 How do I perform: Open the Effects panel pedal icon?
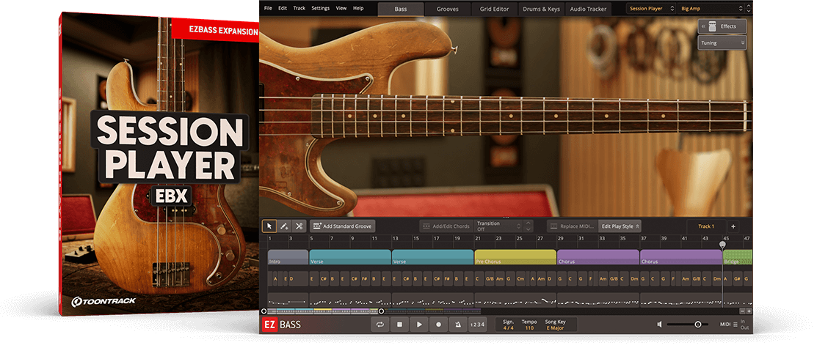pyautogui.click(x=713, y=26)
